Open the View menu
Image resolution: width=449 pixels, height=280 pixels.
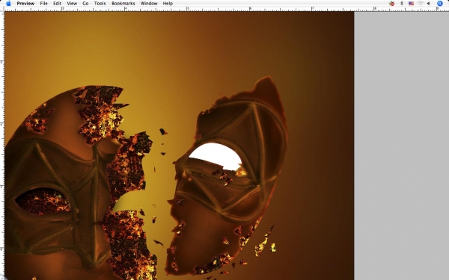pos(72,4)
